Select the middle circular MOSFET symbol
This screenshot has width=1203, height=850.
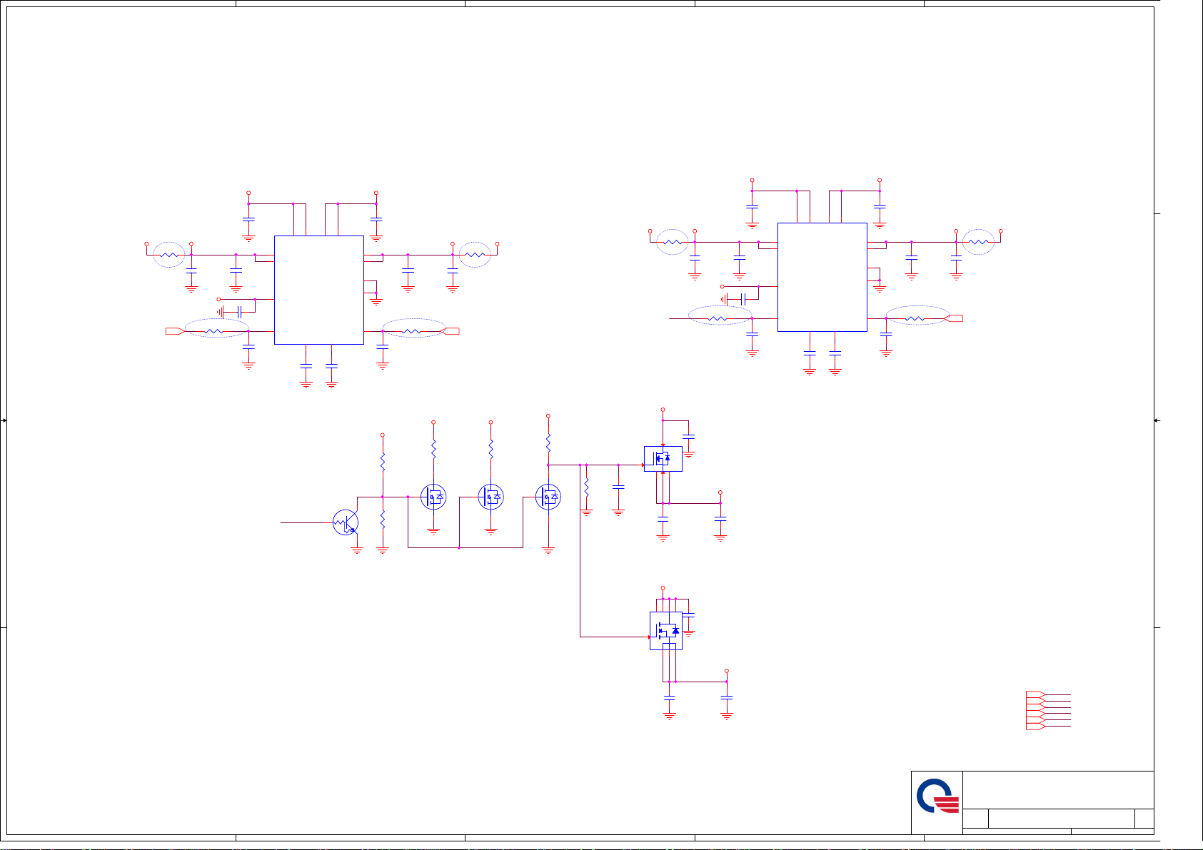[490, 496]
